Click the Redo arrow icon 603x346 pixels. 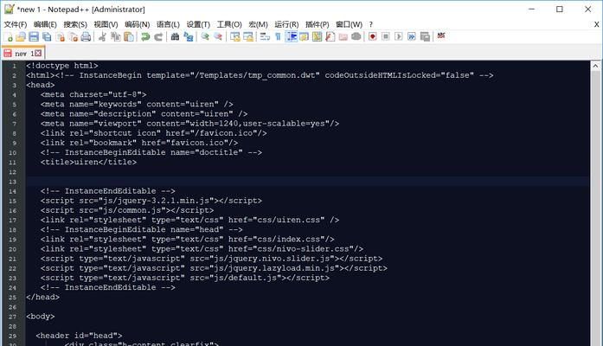click(158, 37)
